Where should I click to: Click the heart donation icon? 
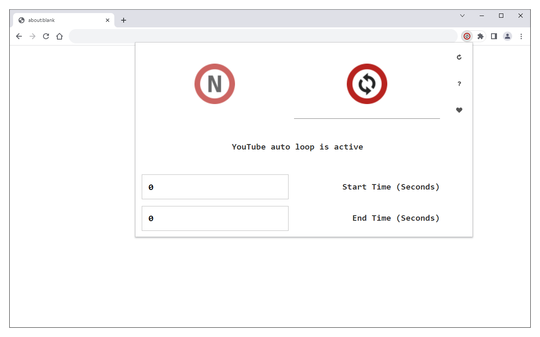click(459, 110)
